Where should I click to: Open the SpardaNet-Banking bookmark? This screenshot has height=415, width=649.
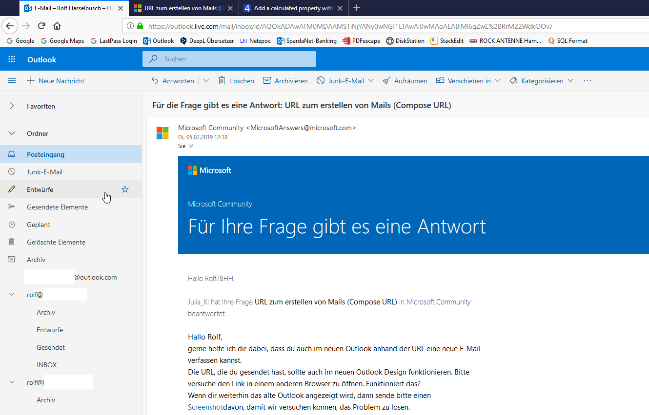306,41
